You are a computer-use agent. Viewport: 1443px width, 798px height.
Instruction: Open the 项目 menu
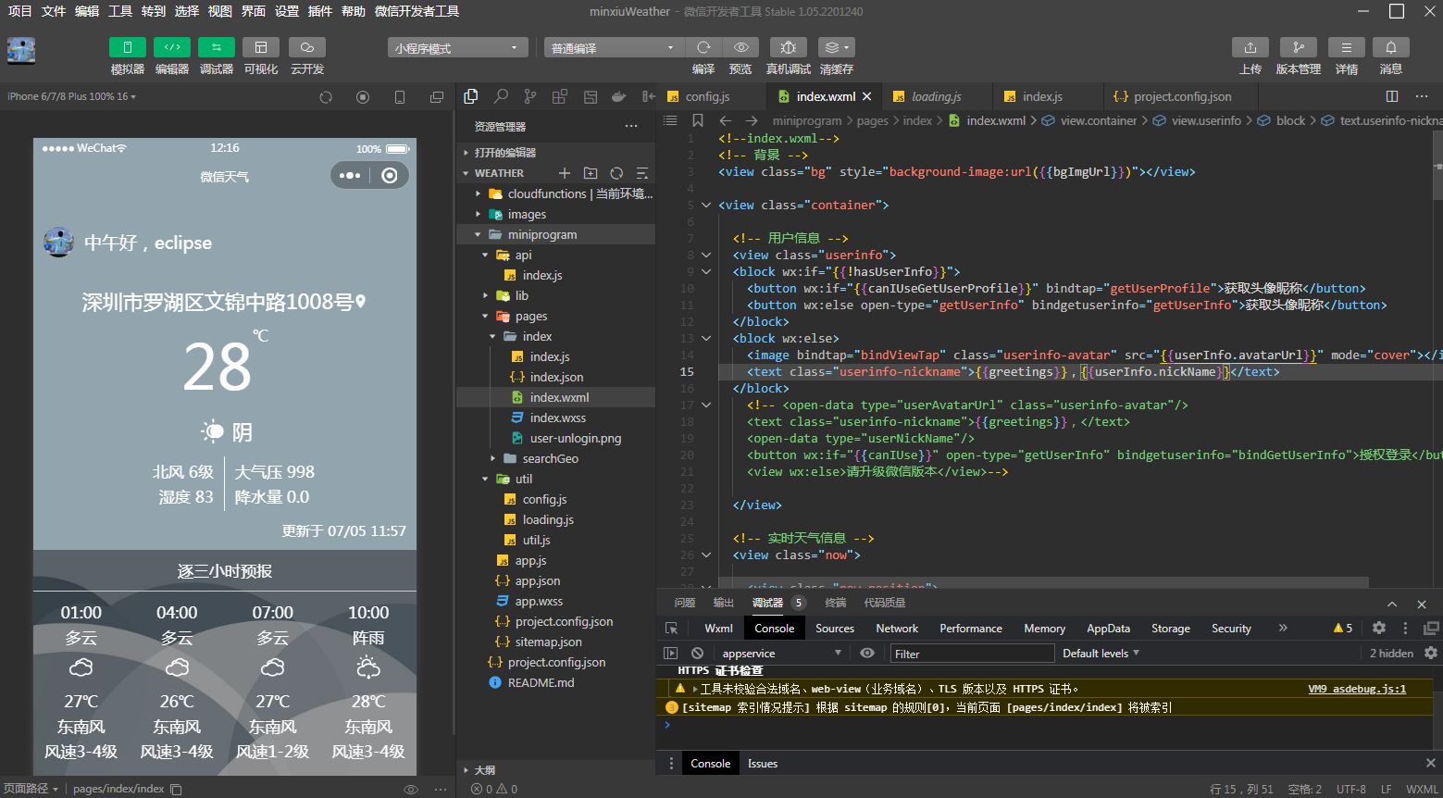click(x=19, y=11)
